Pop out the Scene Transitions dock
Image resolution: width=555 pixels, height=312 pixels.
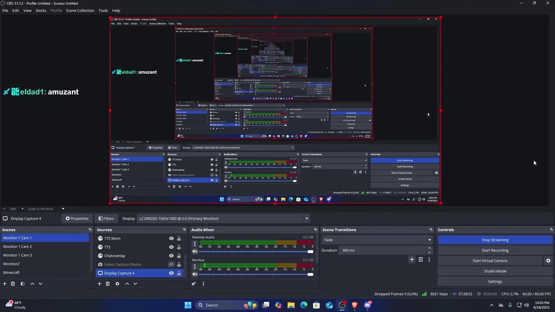pyautogui.click(x=431, y=230)
